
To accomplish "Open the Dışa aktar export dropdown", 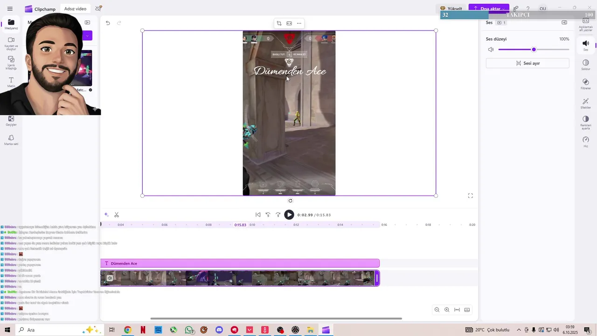I will (489, 8).
